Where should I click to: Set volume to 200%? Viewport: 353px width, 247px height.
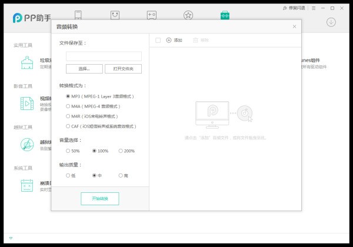[121, 151]
